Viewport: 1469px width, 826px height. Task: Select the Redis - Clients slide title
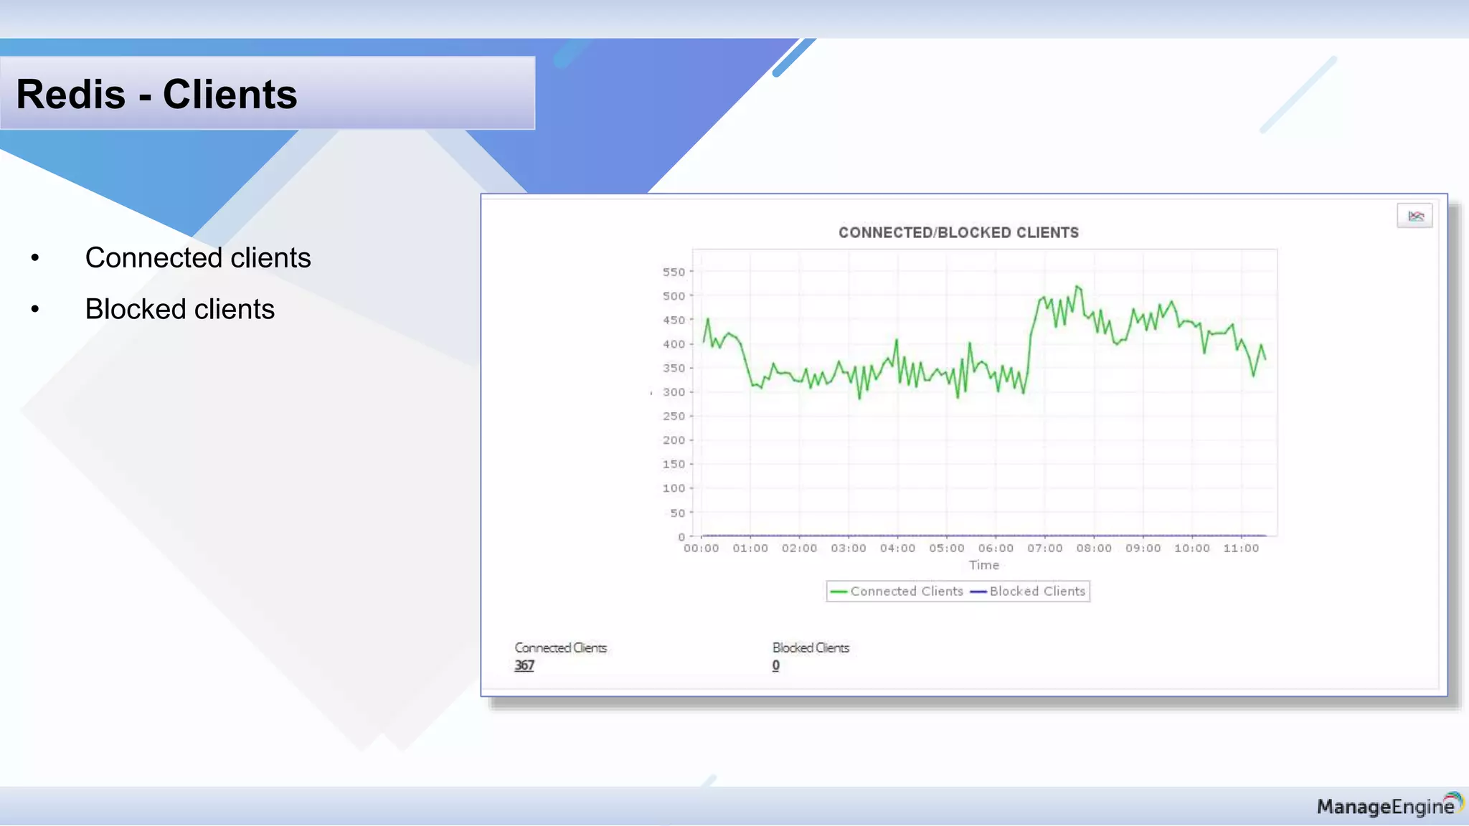pyautogui.click(x=156, y=94)
